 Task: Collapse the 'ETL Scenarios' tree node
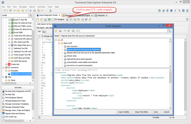(x=3, y=67)
